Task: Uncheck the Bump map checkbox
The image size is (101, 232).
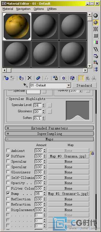Action: point(8,194)
